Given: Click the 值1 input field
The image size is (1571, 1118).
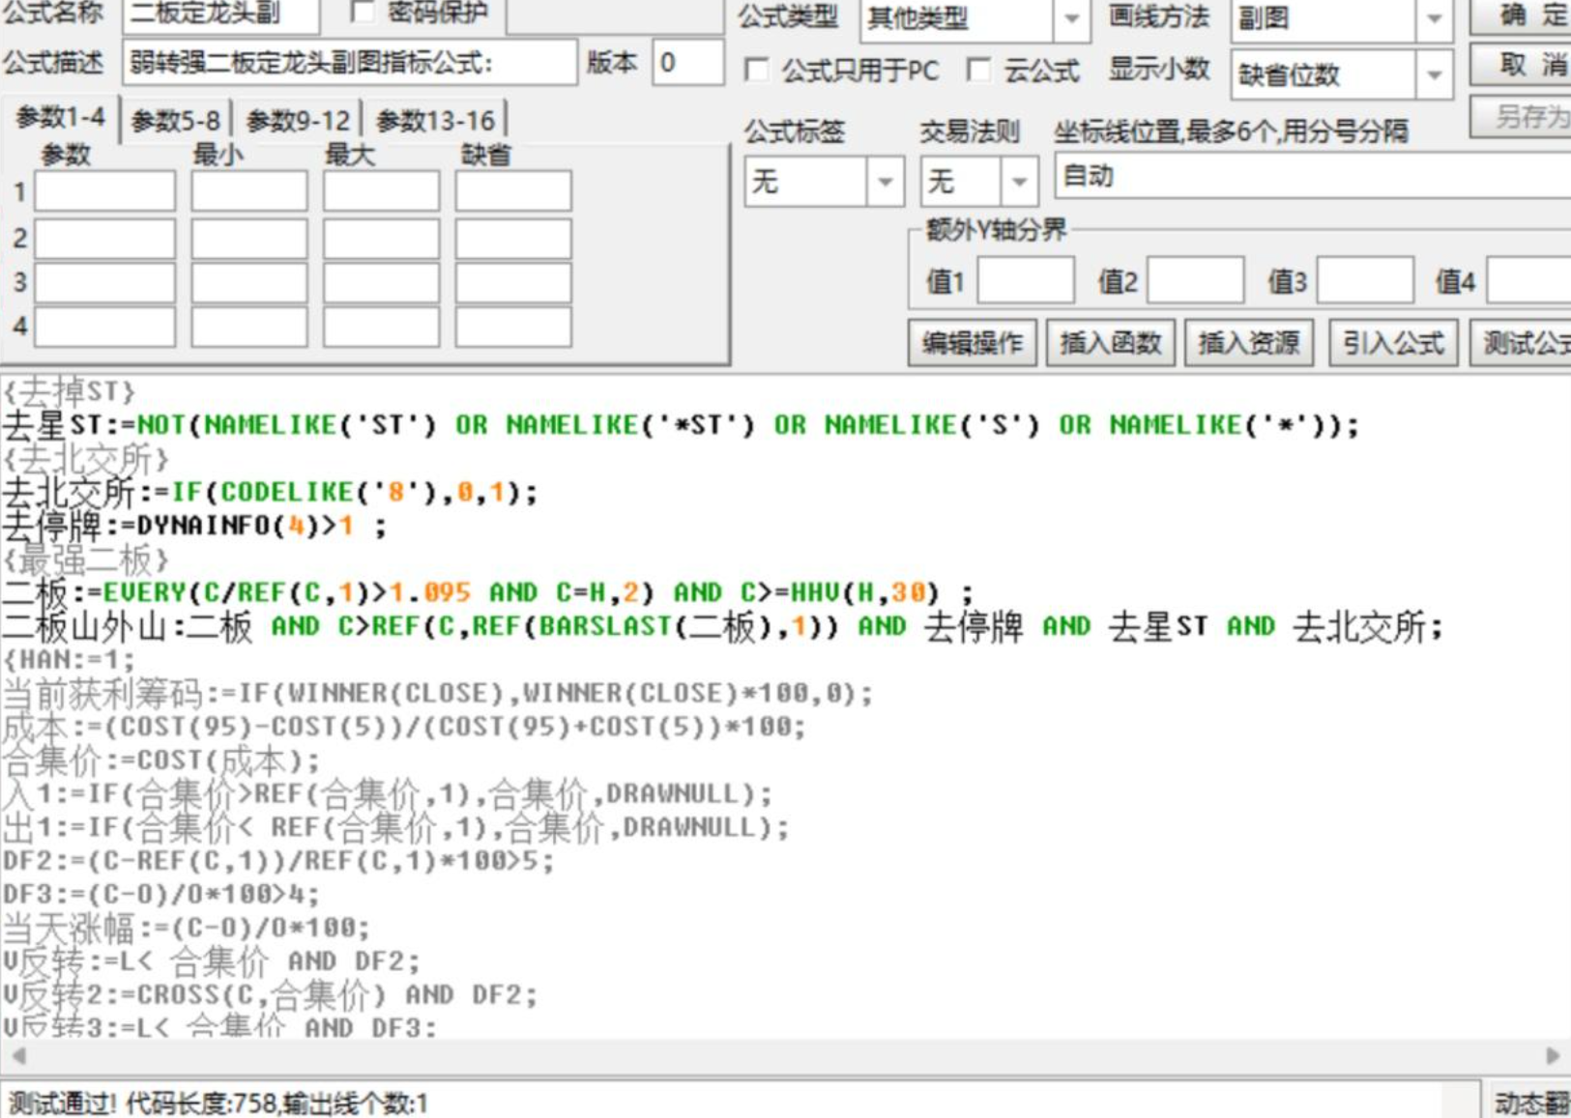Looking at the screenshot, I should tap(1026, 280).
